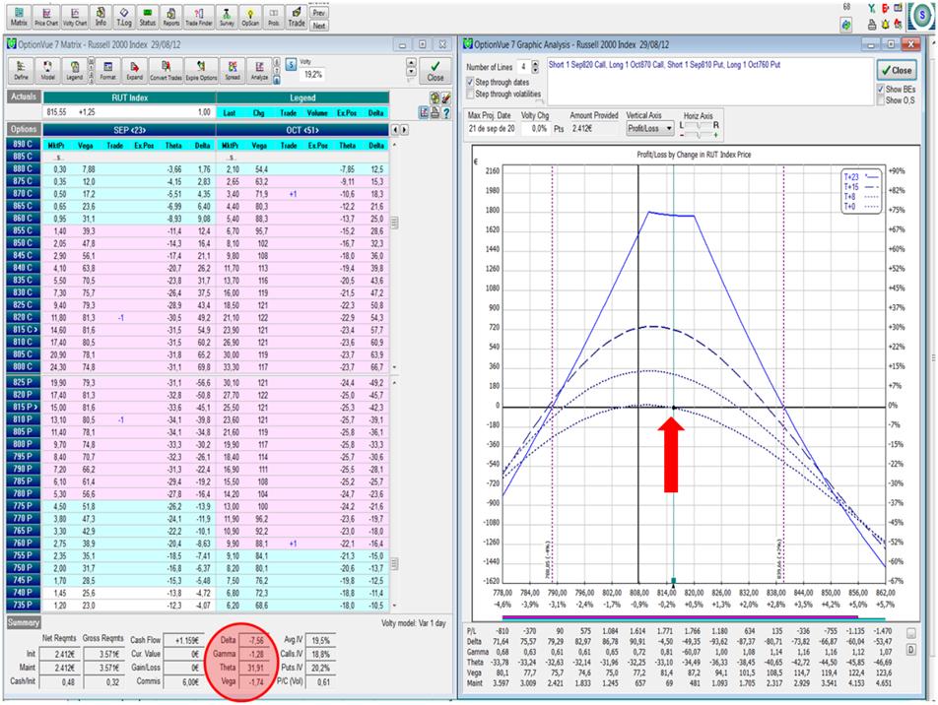The height and width of the screenshot is (705, 938).
Task: Open the OpScan tool
Action: pos(252,14)
